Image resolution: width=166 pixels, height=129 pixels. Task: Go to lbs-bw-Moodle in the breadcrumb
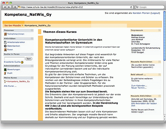[13, 25]
